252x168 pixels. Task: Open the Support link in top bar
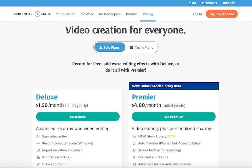click(229, 3)
